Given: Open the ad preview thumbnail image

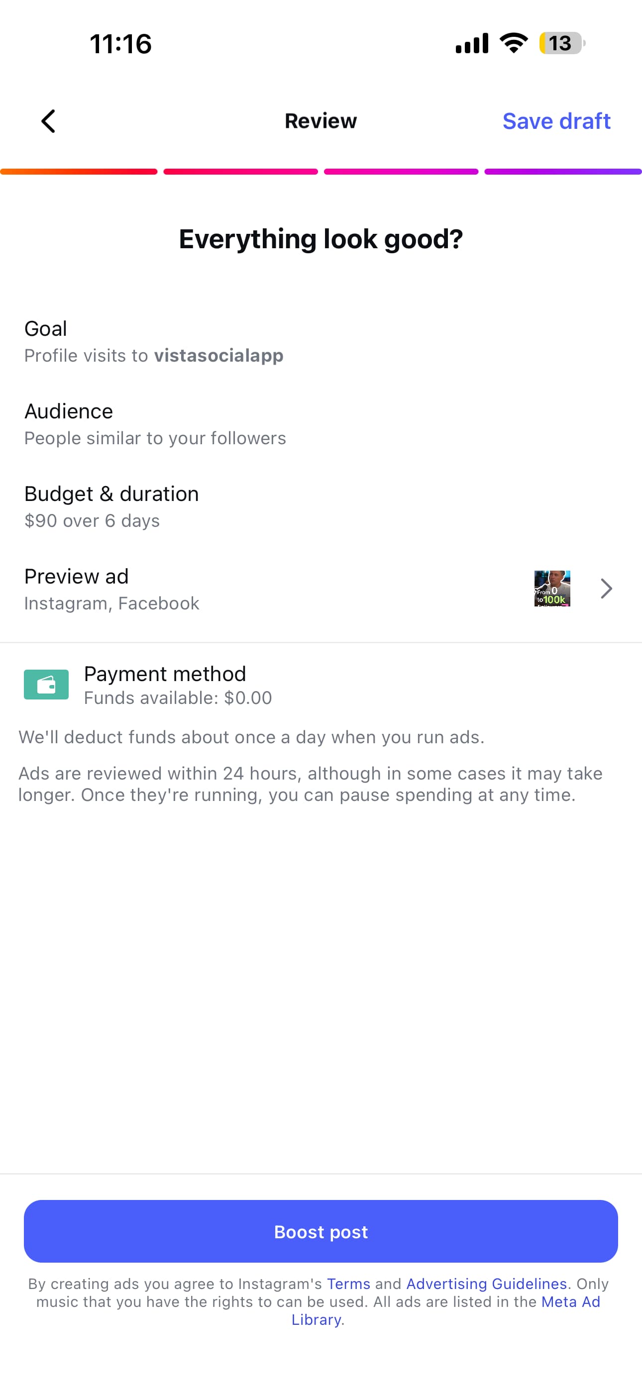Looking at the screenshot, I should click(552, 589).
